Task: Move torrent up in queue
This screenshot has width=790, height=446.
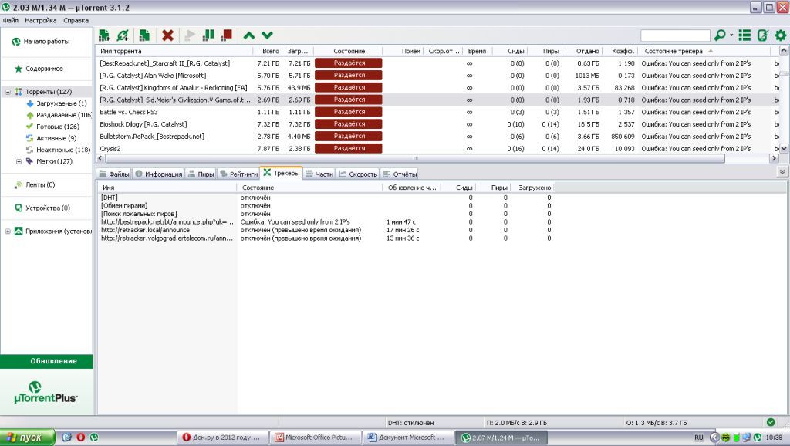Action: (x=248, y=35)
